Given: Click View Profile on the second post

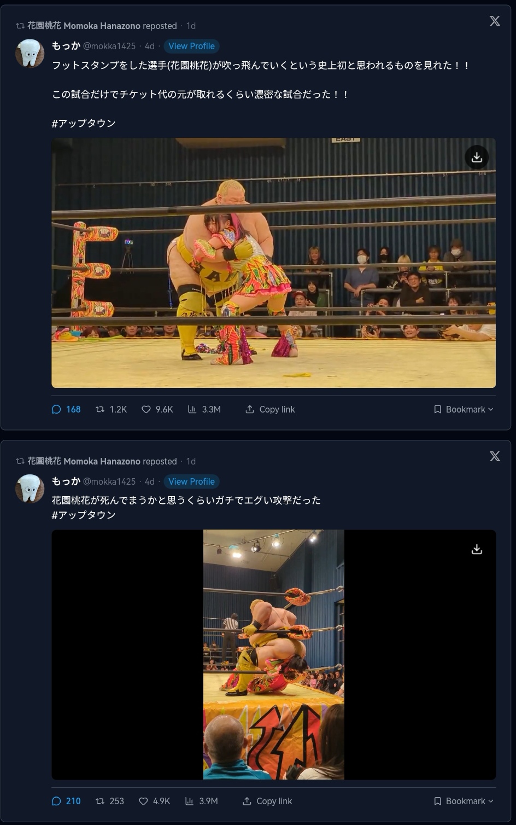Looking at the screenshot, I should 191,481.
